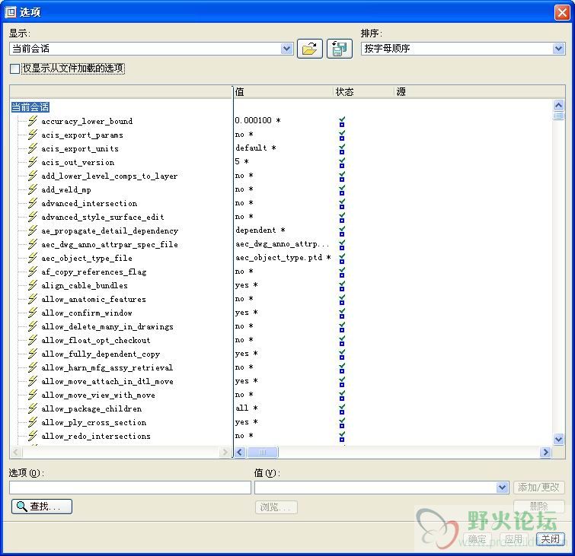
Task: Open the 显示 current session dropdown
Action: point(286,49)
